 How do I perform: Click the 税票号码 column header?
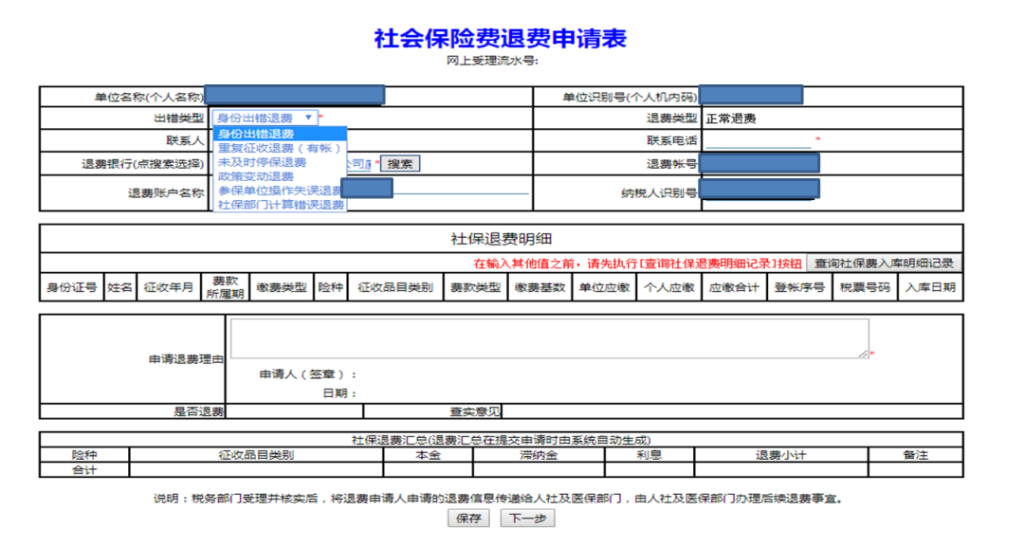click(x=865, y=287)
